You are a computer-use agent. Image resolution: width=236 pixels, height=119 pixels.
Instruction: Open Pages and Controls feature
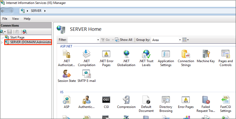click(225, 58)
